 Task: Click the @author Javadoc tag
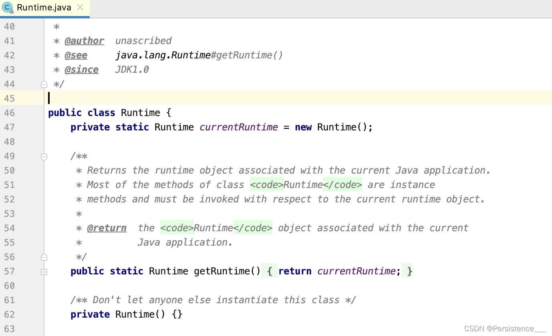[85, 41]
